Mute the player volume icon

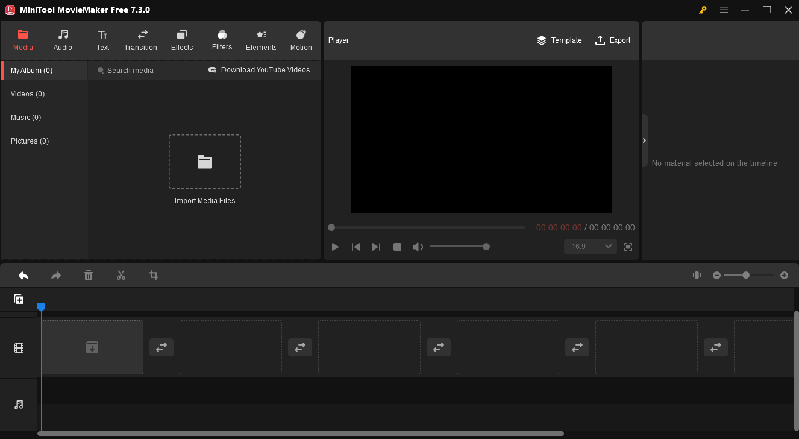click(418, 247)
